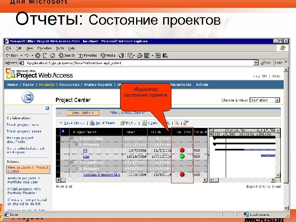This screenshot has height=222, width=296.
Task: Click the Edit project toolbar icon
Action: 123,123
